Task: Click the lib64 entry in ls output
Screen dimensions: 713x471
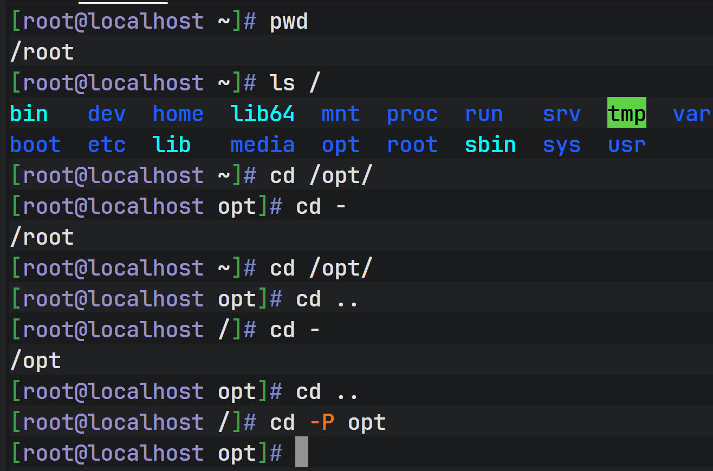Action: [263, 114]
